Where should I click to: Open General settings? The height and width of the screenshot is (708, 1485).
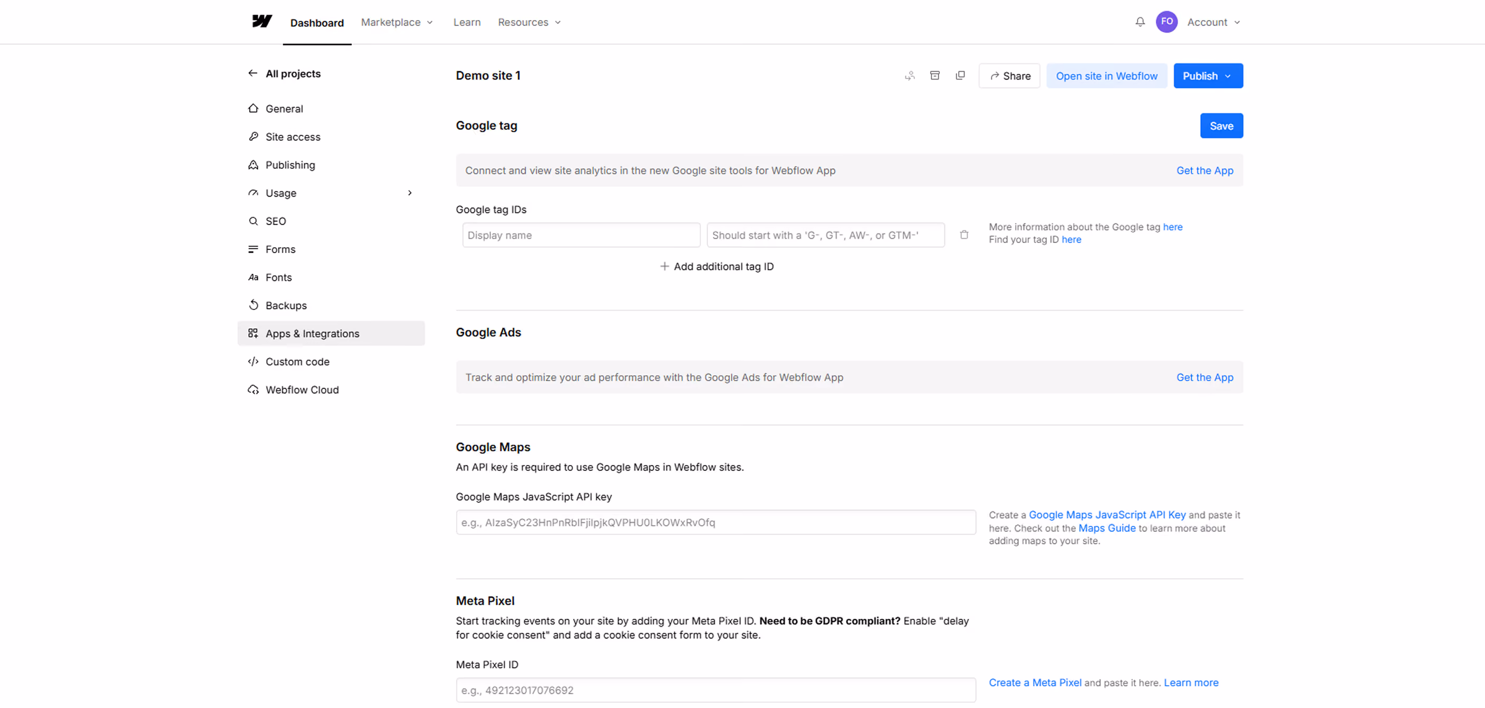click(x=331, y=108)
